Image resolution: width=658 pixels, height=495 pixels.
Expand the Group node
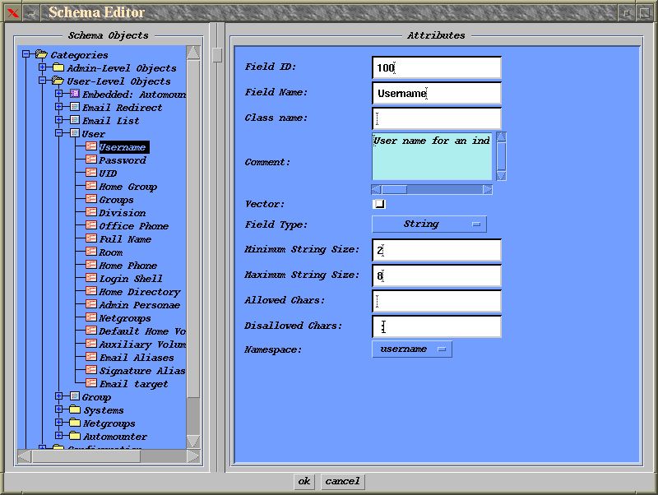58,396
